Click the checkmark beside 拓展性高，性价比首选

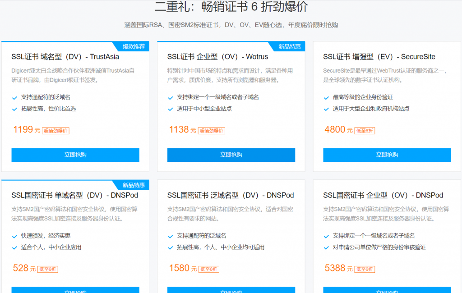[x=14, y=109]
